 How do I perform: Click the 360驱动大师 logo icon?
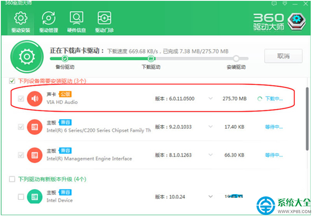click(297, 21)
